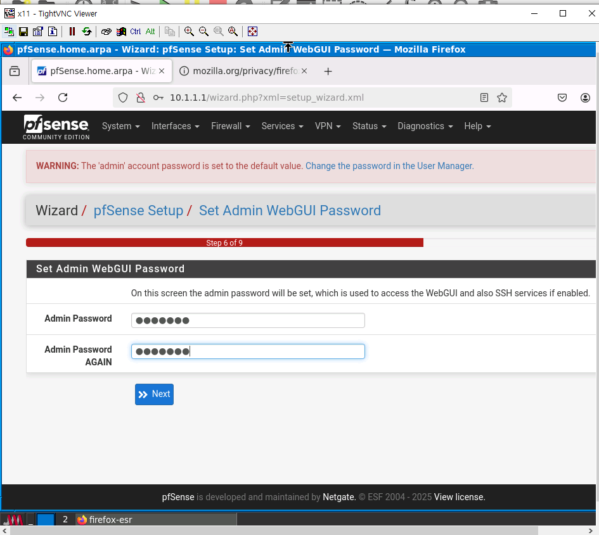Close the mozilla.org privacy tab
Screen dimensions: 599x535
pyautogui.click(x=304, y=71)
